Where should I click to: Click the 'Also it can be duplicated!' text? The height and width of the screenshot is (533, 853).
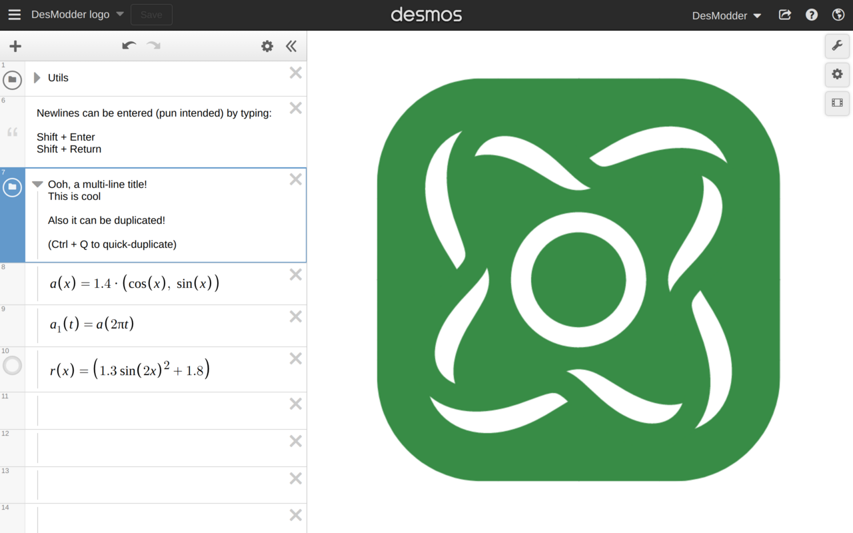[107, 221]
